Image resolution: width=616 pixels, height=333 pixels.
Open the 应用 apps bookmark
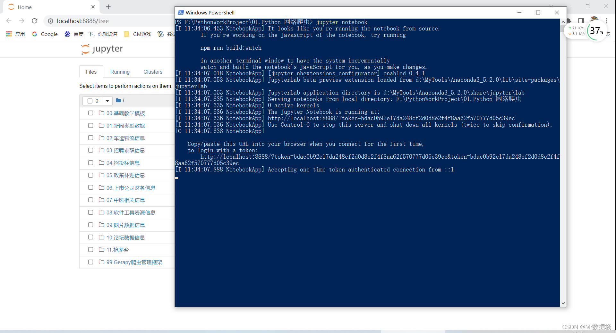coord(15,34)
